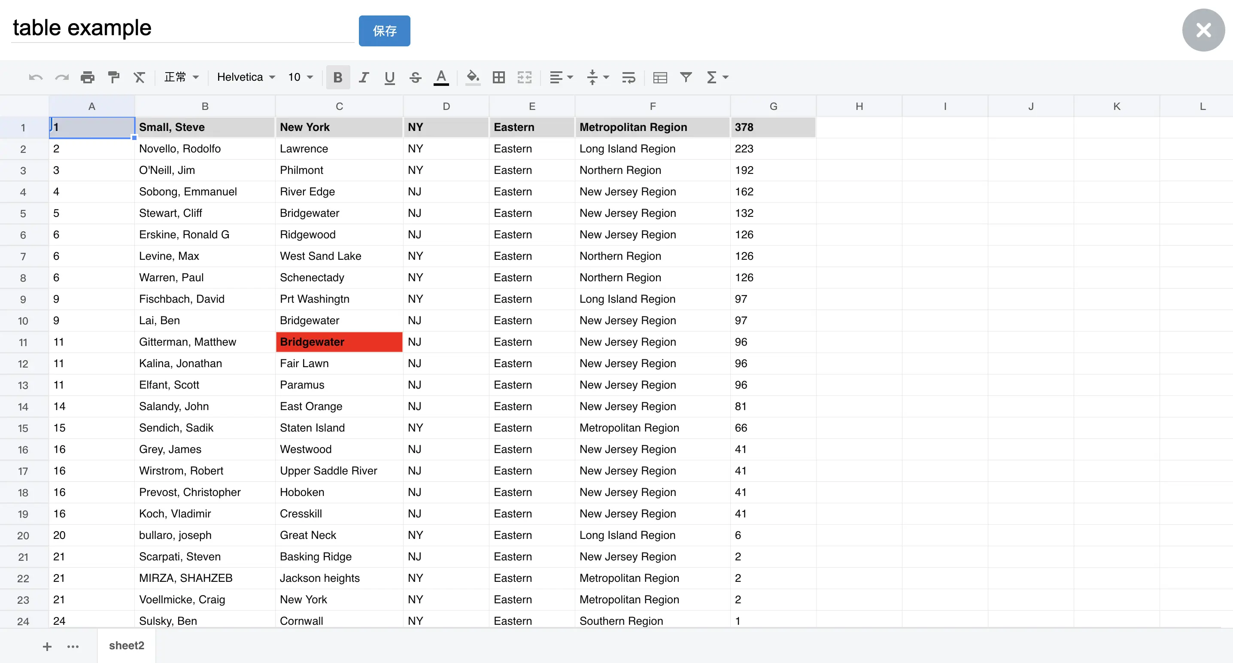Click cell Basking Ridge
This screenshot has width=1233, height=663.
(x=339, y=557)
